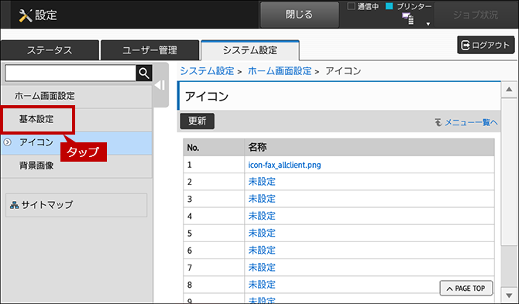
Task: Switch to the ステータス tab
Action: [x=50, y=50]
